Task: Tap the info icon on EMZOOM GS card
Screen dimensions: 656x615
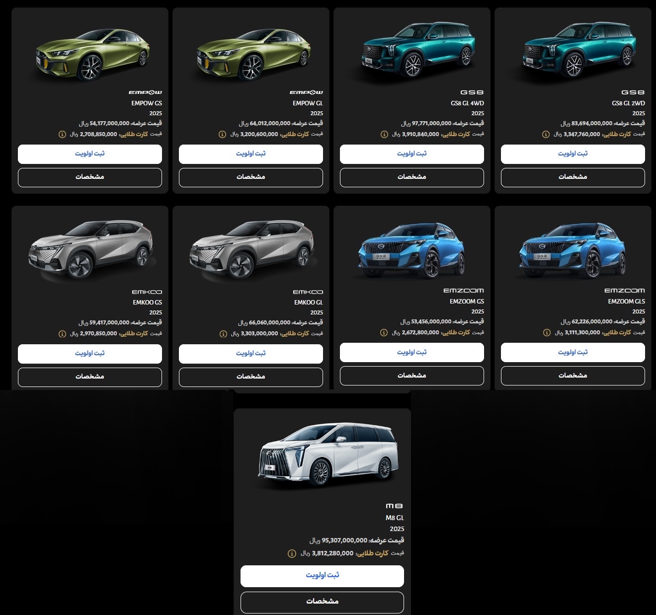Action: click(384, 333)
